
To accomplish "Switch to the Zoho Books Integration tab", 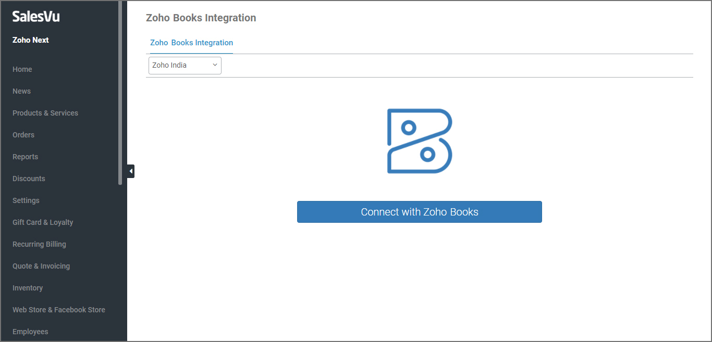I will [191, 43].
